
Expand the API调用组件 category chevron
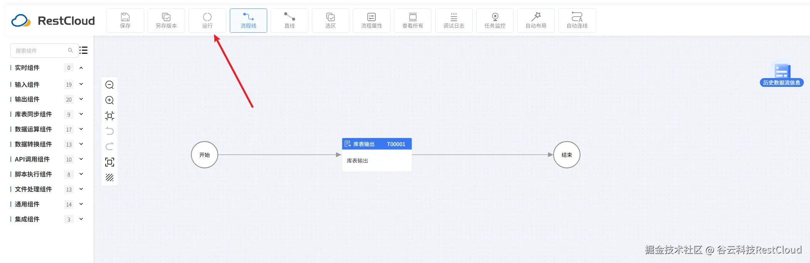point(81,159)
